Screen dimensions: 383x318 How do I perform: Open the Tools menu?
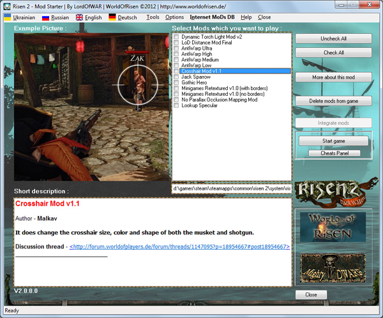click(x=153, y=17)
